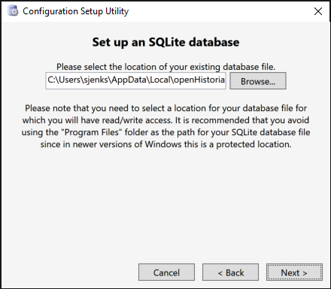Abort setup using Cancel
This screenshot has height=289, width=331.
pos(166,272)
